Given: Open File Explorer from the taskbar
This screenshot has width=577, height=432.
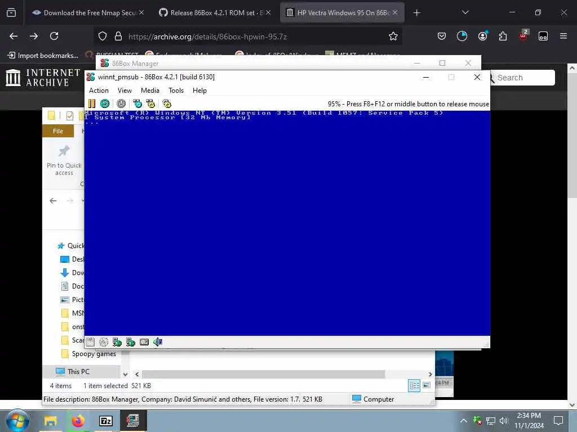Looking at the screenshot, I should coord(50,421).
